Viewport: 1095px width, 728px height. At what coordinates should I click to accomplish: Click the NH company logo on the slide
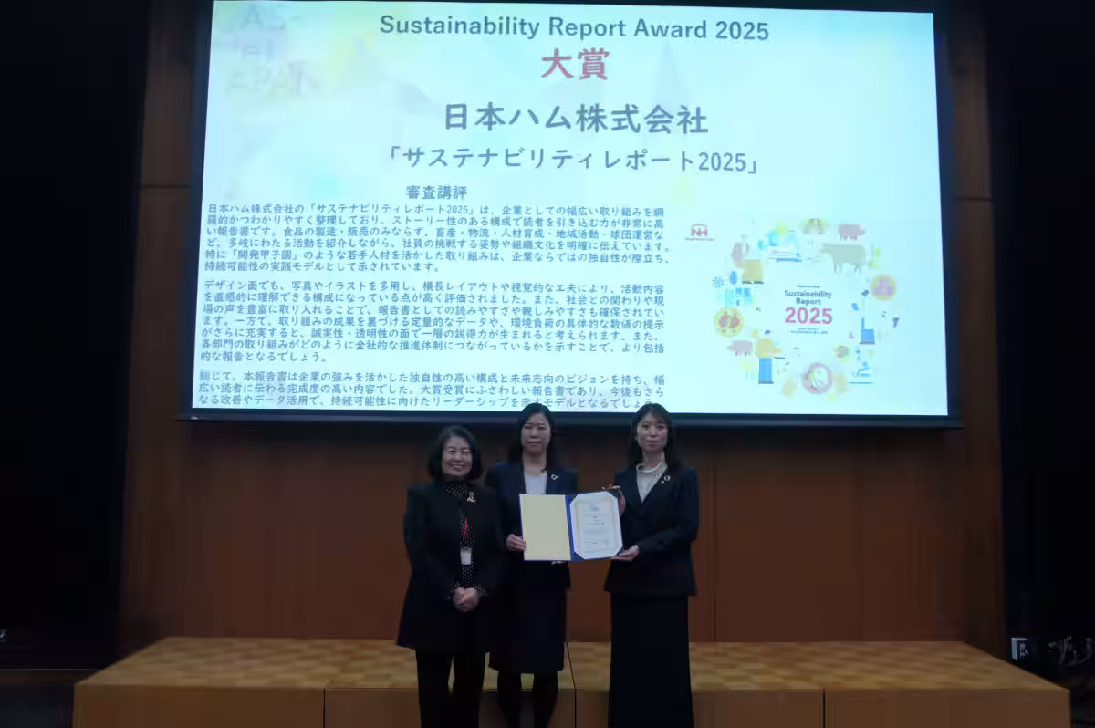pyautogui.click(x=699, y=232)
